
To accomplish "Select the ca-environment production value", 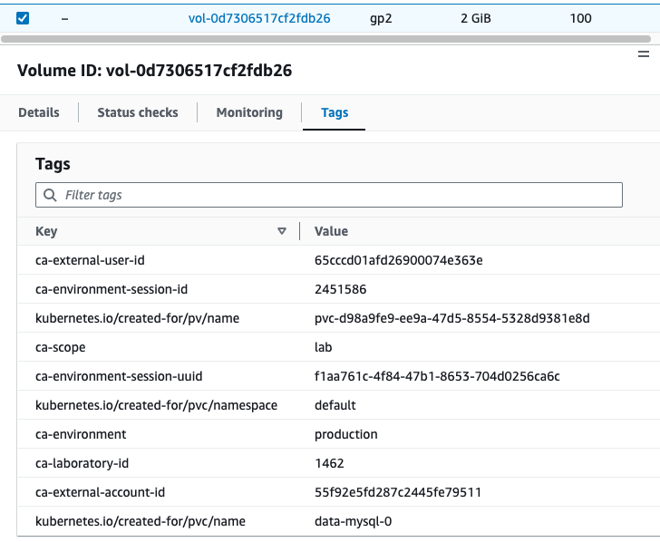I will (345, 434).
